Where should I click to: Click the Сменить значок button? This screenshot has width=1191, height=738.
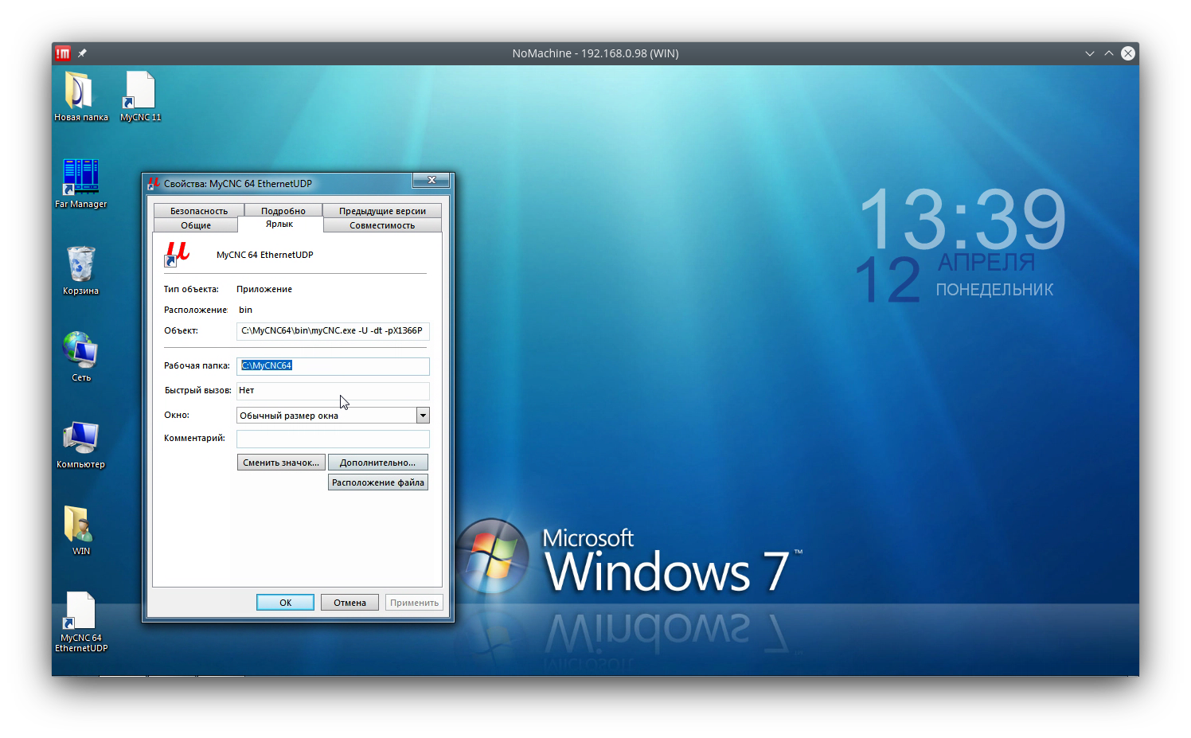point(281,463)
